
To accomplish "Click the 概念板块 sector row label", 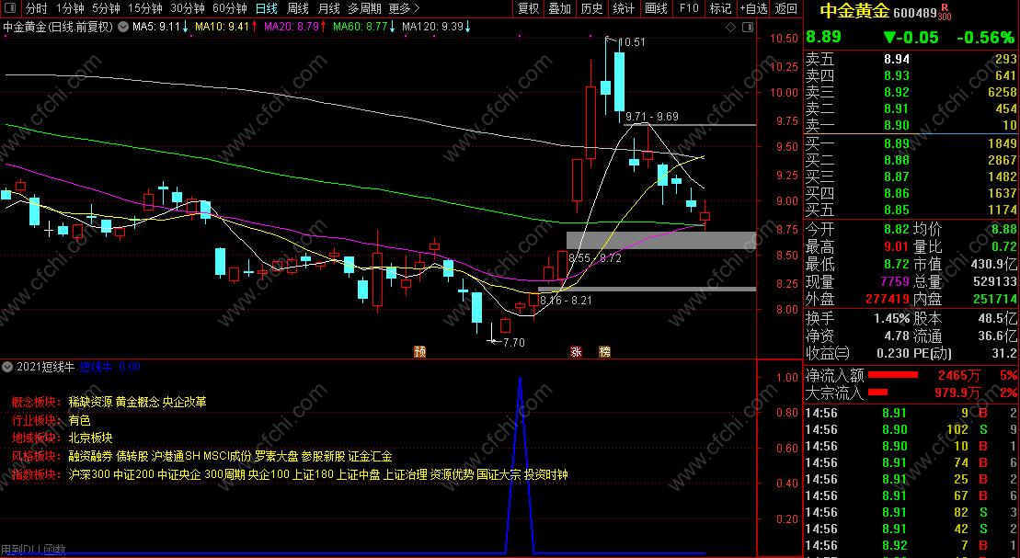I will (x=37, y=402).
